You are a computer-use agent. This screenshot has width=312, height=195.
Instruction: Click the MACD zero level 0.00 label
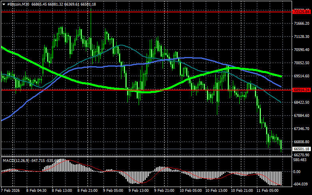point(297,172)
